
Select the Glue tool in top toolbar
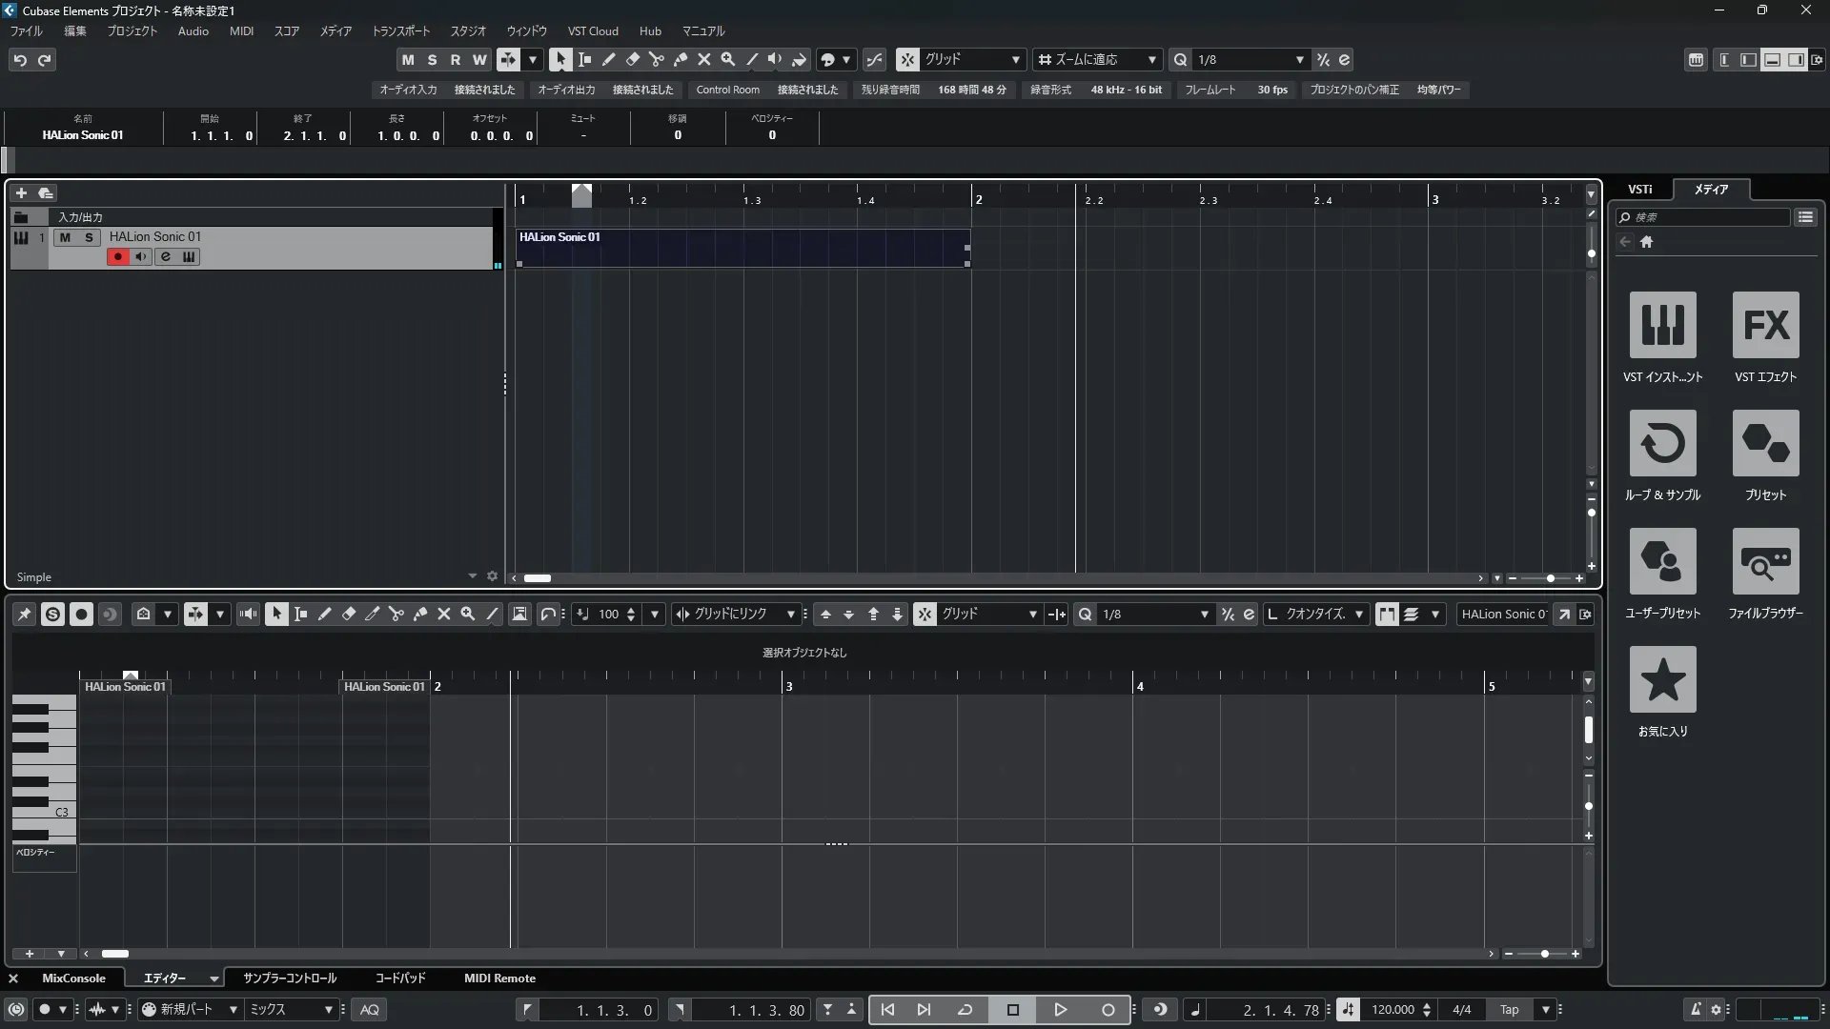coord(681,59)
